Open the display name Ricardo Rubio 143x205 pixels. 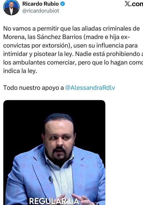pos(41,4)
